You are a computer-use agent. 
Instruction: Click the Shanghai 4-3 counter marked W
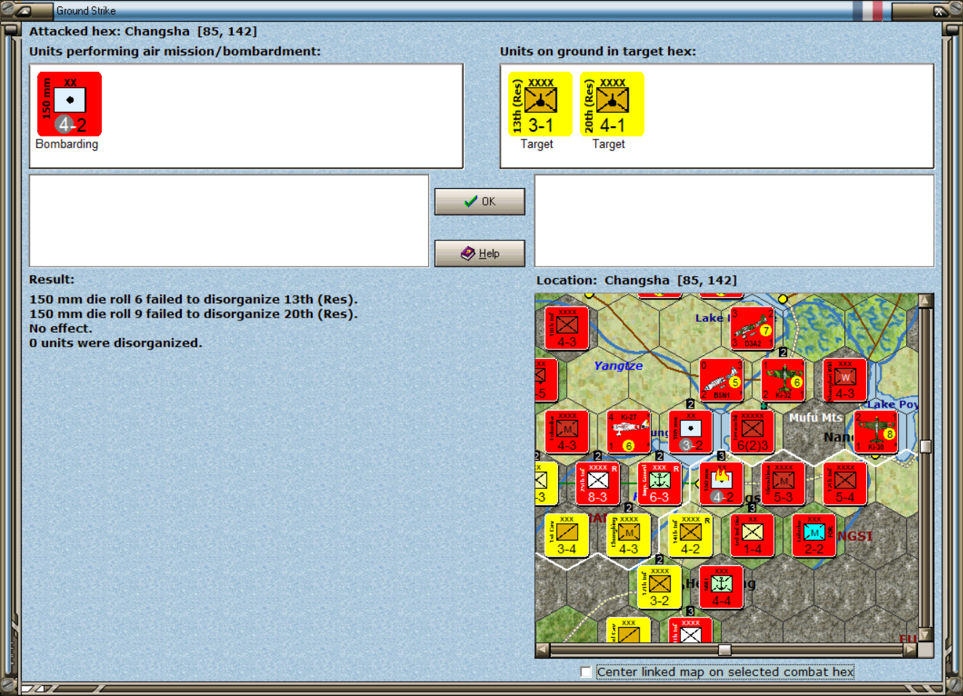click(845, 380)
